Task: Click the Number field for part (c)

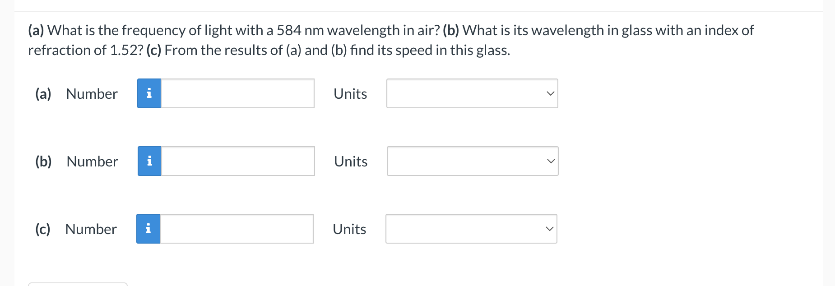Action: pyautogui.click(x=237, y=229)
